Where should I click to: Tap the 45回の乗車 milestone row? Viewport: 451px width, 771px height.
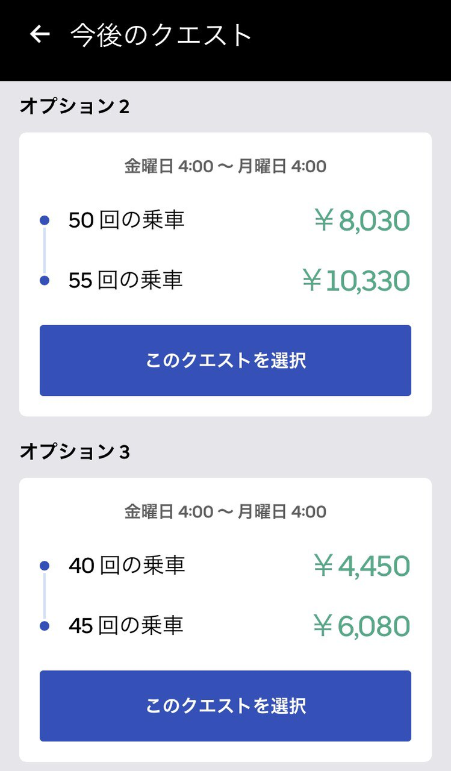[125, 626]
